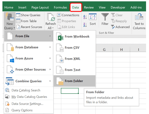Viewport: 149px width, 114px height.
Task: Click the Properties icon
Action: (59, 21)
